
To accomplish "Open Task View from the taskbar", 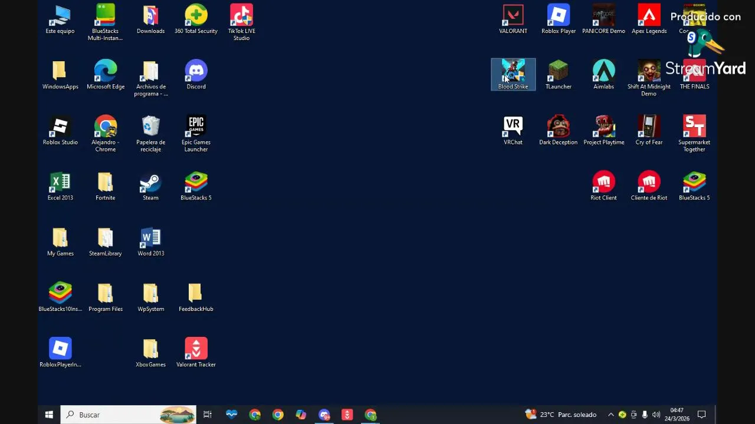I will coord(208,415).
